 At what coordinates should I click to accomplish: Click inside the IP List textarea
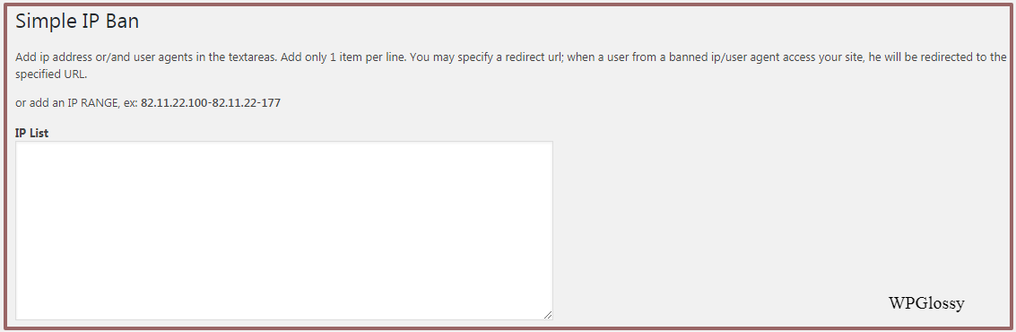(x=283, y=231)
